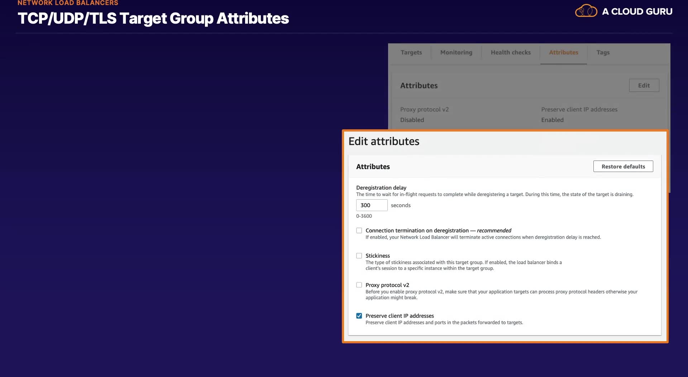
Task: Click the A Cloud Guru cloud logo
Action: (586, 11)
